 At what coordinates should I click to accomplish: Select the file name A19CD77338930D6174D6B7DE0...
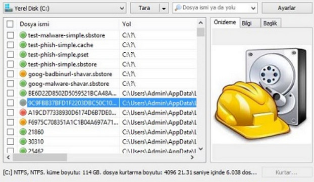coord(72,113)
